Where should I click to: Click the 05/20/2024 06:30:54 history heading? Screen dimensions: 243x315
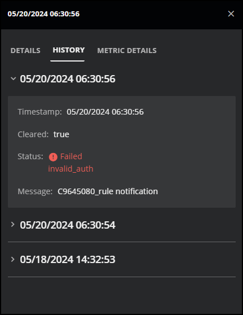coord(68,225)
